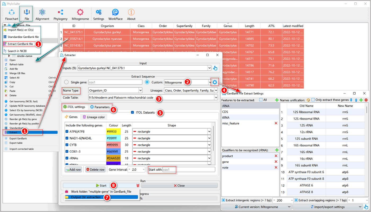This screenshot has width=371, height=212.
Task: Switch to the Genes tab
Action: (71, 117)
